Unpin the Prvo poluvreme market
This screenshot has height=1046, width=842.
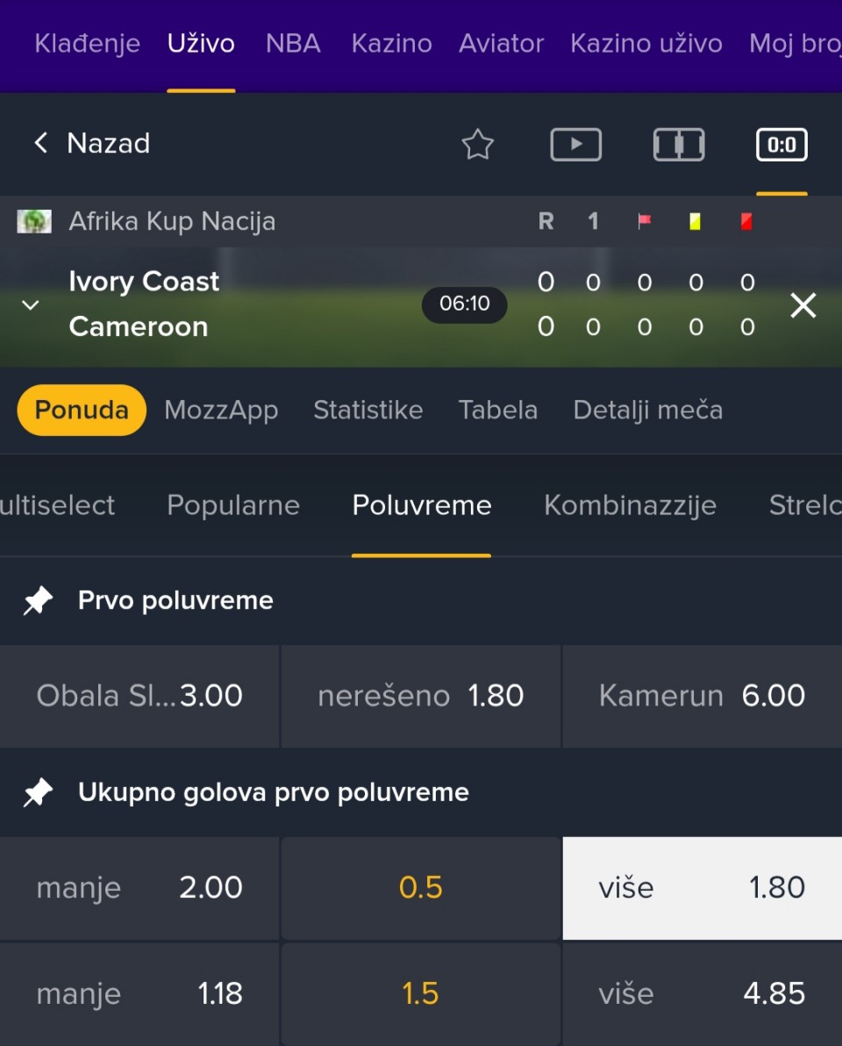pyautogui.click(x=38, y=601)
